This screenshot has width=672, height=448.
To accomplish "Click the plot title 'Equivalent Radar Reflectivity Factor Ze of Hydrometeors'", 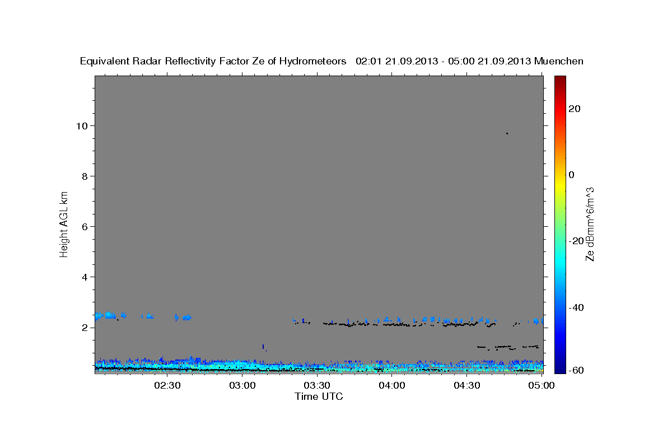I will coord(213,61).
